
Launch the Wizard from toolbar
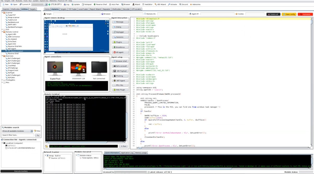click(x=136, y=4)
